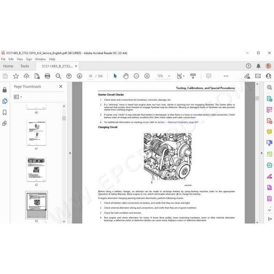Share a link to file
Image resolution: width=274 pixels, height=274 pixels.
pyautogui.click(x=247, y=76)
